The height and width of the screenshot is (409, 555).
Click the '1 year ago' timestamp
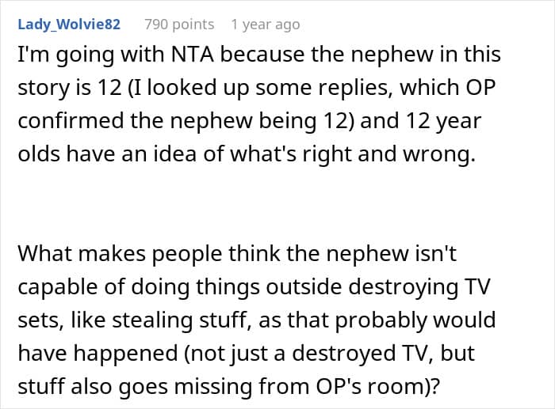[265, 25]
